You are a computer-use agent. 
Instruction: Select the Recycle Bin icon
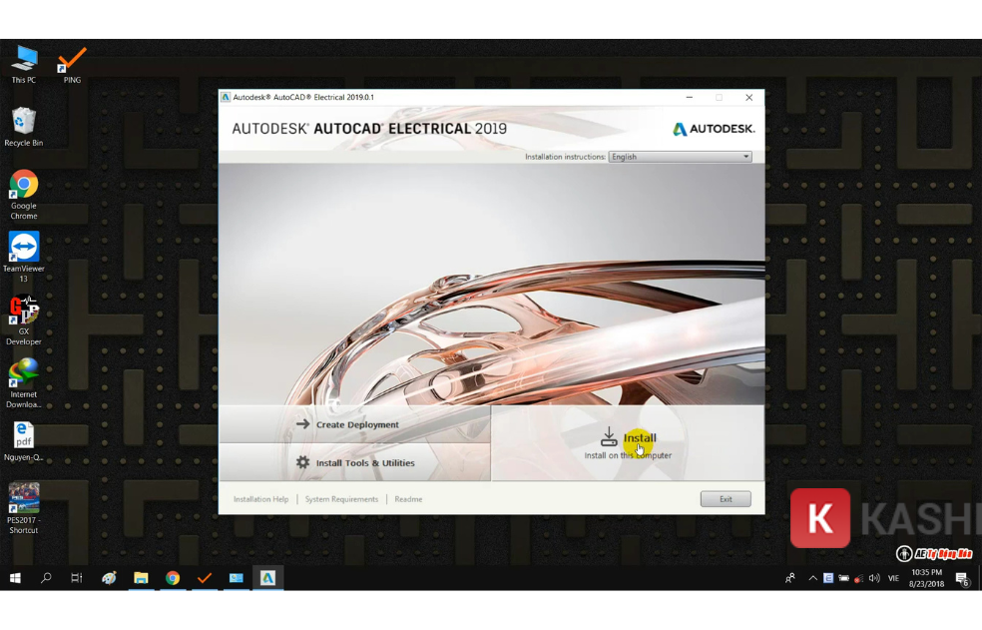(x=24, y=127)
